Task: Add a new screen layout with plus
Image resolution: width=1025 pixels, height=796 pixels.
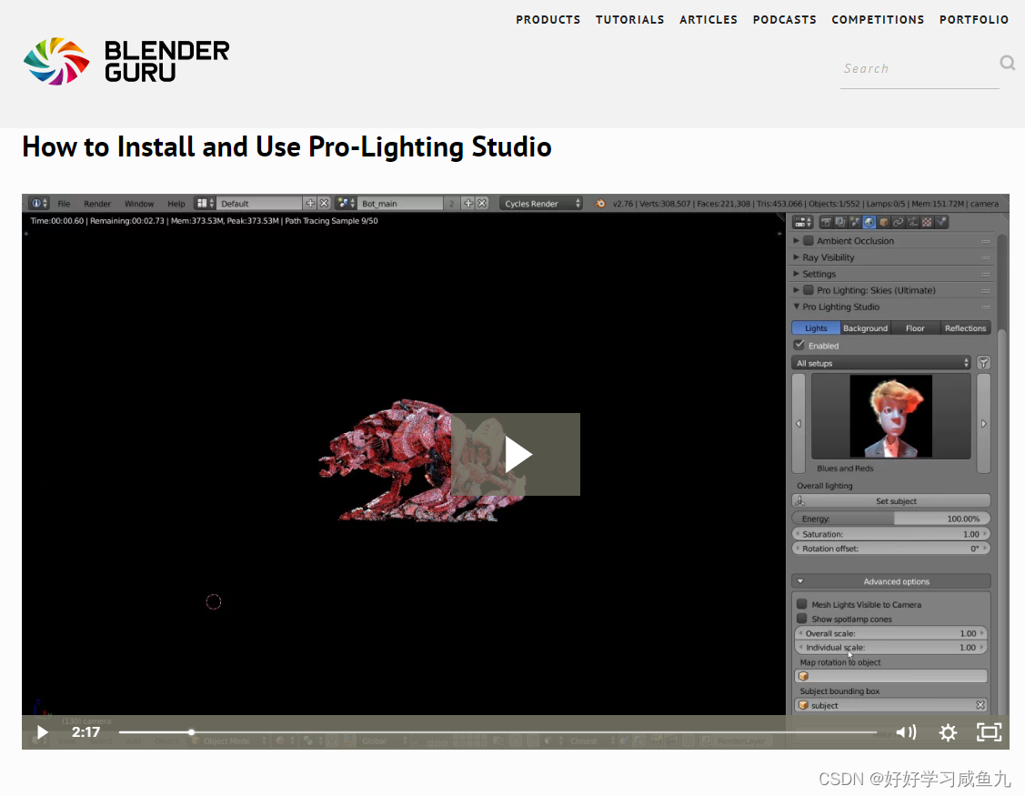Action: pyautogui.click(x=310, y=204)
